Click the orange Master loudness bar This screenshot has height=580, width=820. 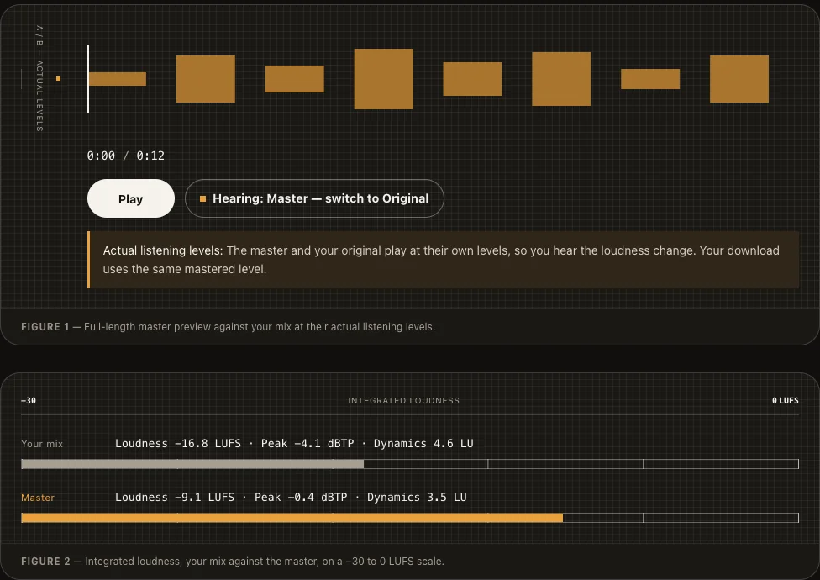(292, 518)
